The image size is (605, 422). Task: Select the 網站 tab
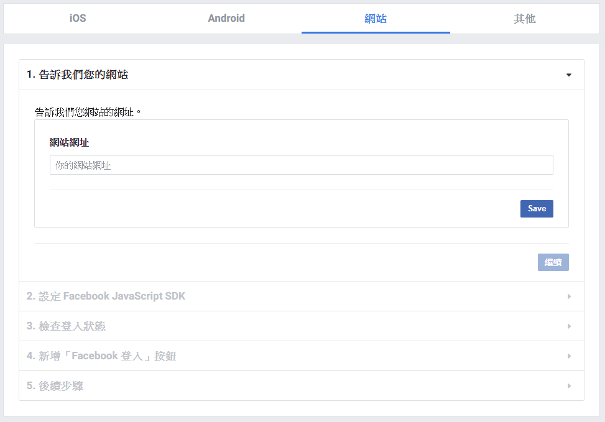(x=376, y=18)
